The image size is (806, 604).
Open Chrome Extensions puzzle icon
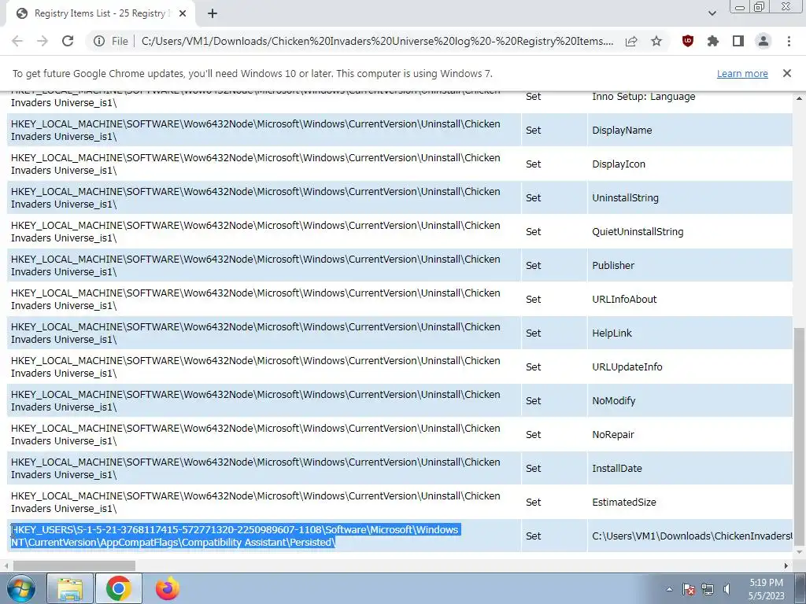(713, 41)
